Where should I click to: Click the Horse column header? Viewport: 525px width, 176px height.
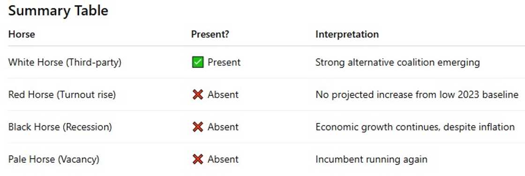coord(22,34)
